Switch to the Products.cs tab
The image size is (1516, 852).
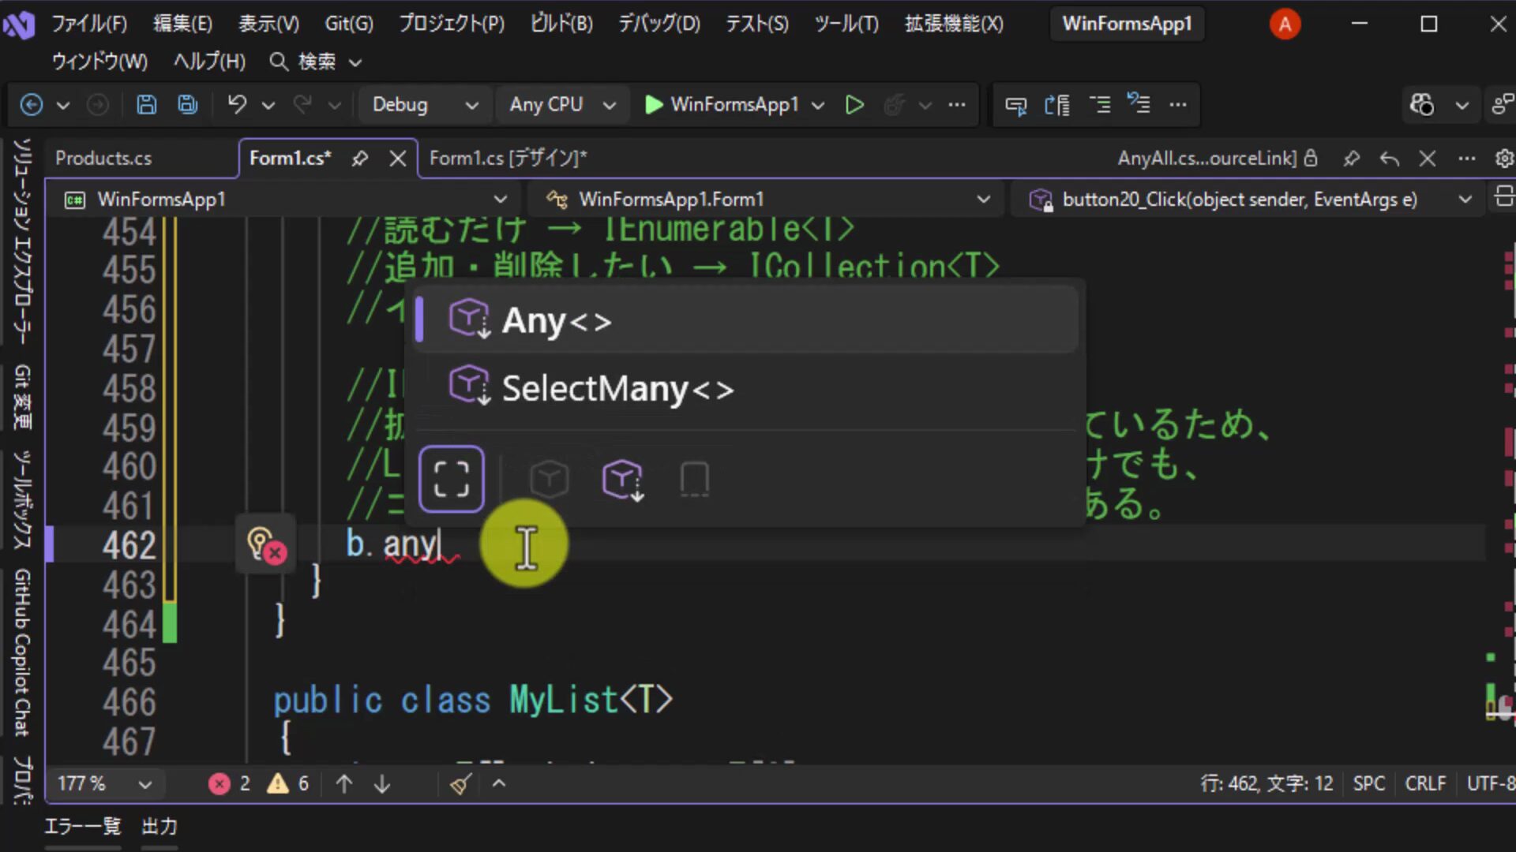click(x=103, y=158)
